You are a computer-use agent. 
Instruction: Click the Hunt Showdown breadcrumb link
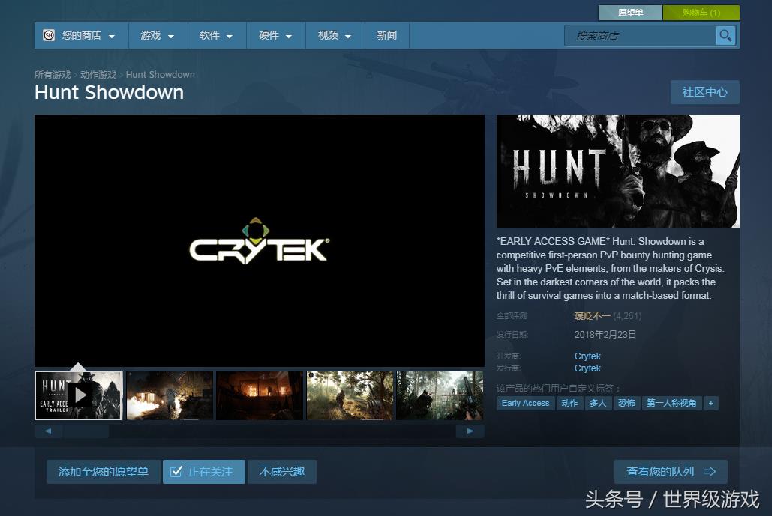coord(160,75)
